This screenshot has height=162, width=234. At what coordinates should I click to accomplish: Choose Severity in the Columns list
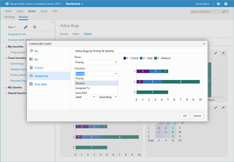pos(97,83)
